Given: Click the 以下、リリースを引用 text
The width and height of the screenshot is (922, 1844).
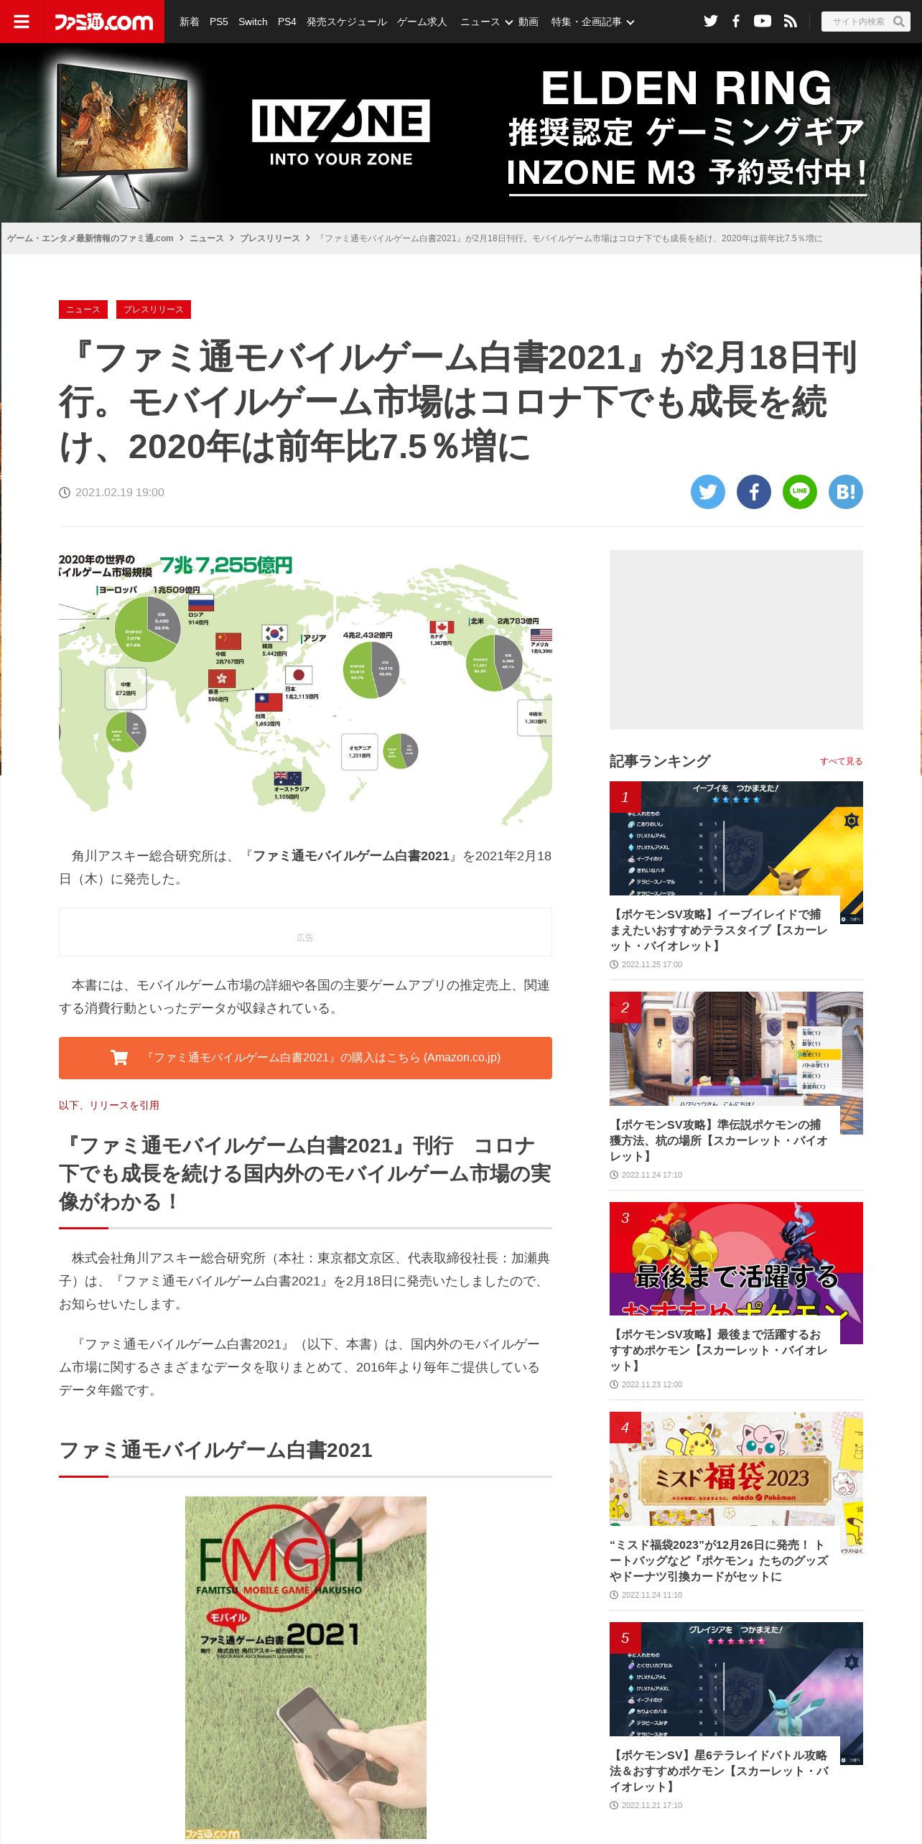Looking at the screenshot, I should click(x=109, y=1105).
